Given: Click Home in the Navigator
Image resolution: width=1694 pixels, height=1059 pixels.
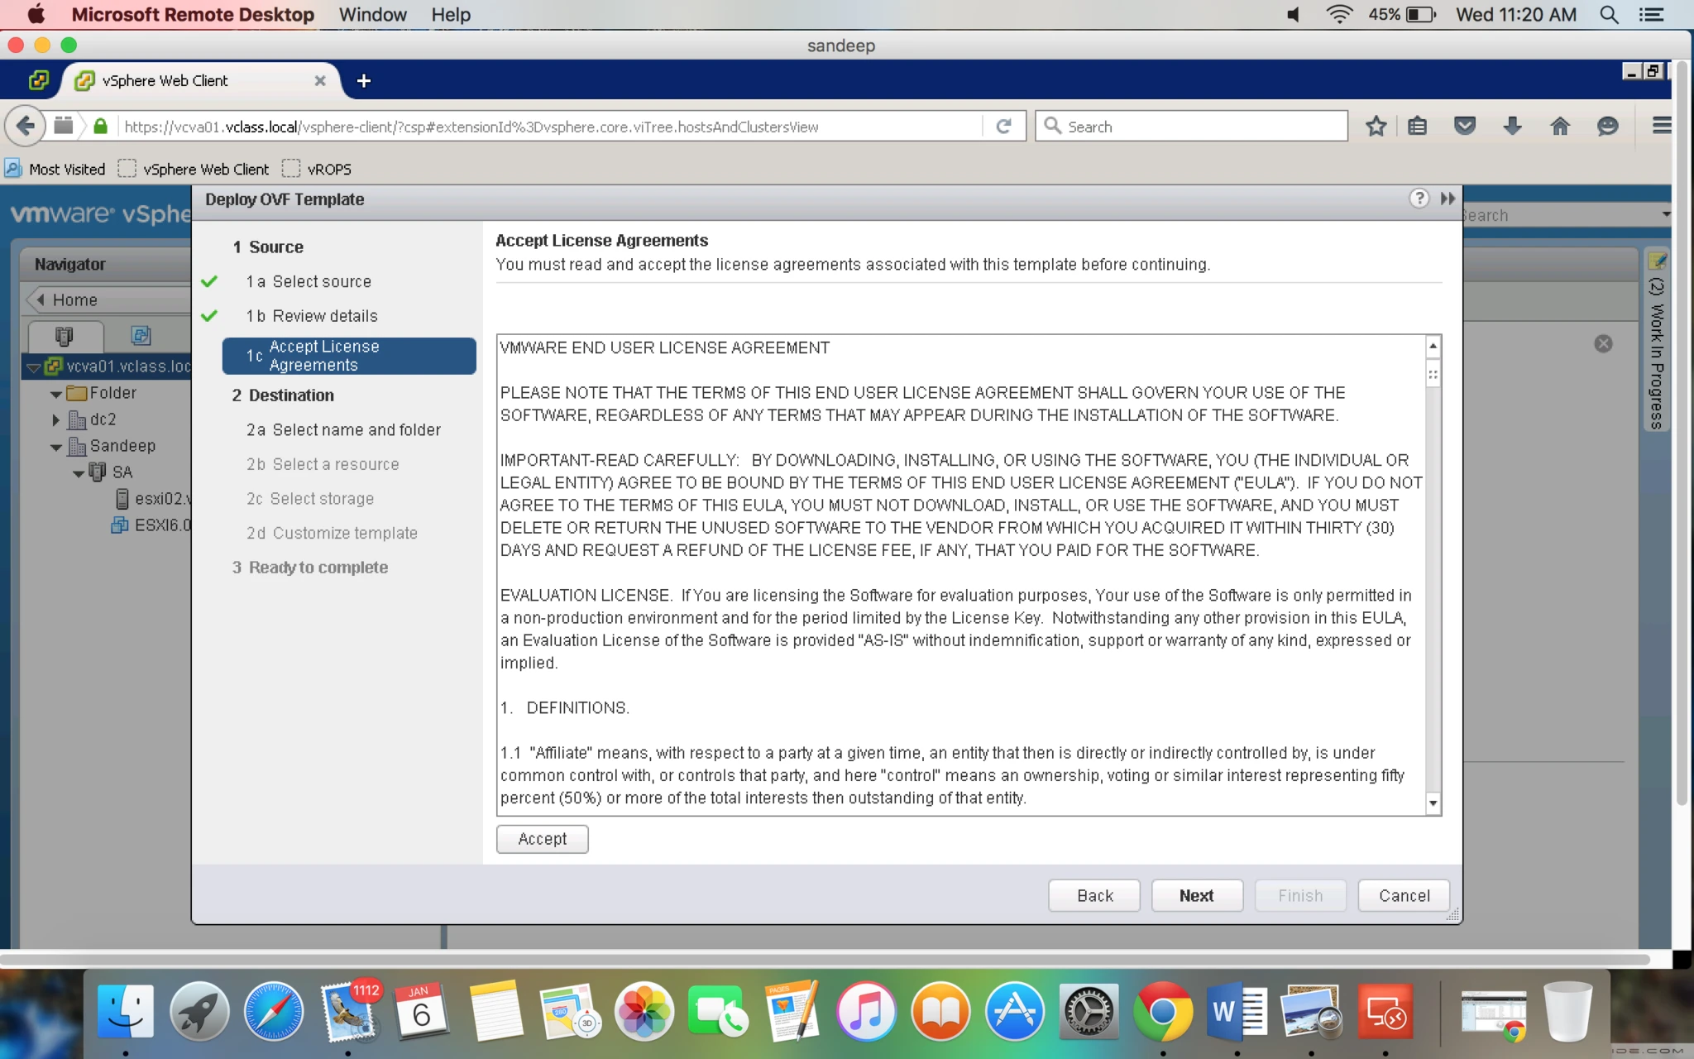Looking at the screenshot, I should (x=74, y=299).
